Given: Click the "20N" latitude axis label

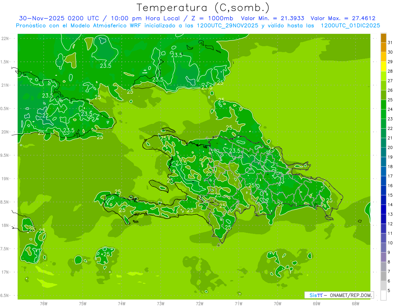Looking at the screenshot, I should (x=5, y=132).
